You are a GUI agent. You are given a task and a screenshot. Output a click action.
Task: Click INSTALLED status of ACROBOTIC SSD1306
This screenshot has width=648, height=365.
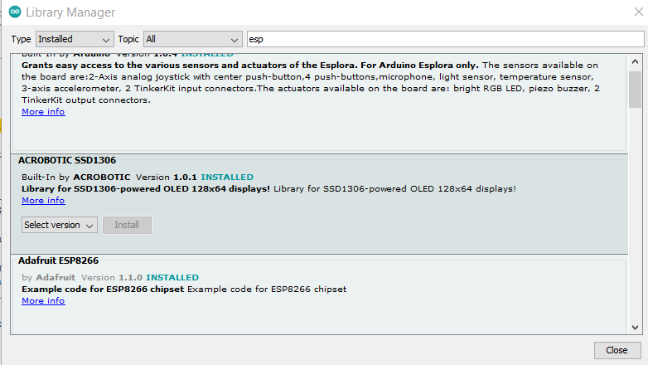tap(227, 178)
